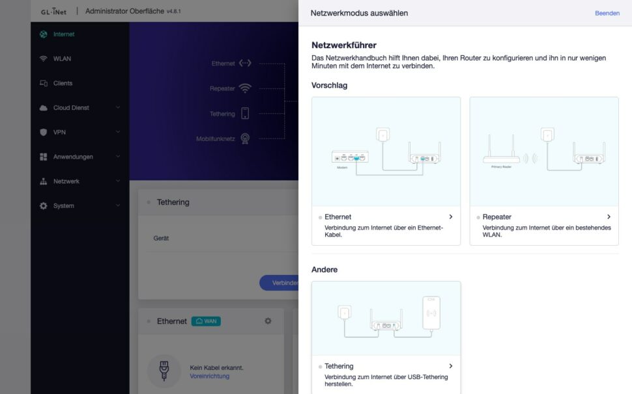
Task: Click the Repeater option title in guide
Action: (496, 217)
